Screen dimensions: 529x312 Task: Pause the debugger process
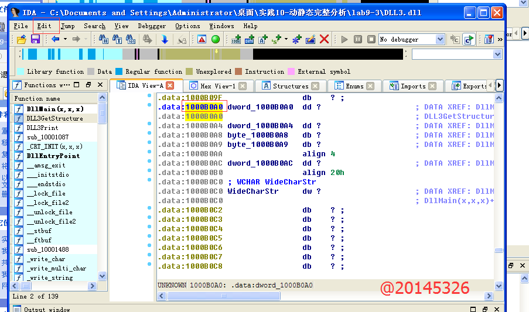click(x=358, y=39)
